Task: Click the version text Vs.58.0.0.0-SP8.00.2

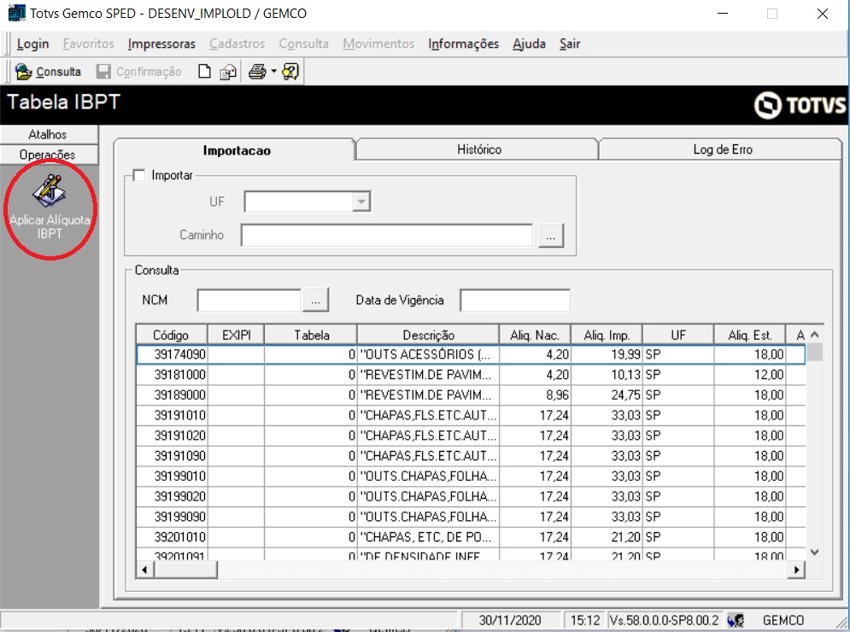Action: 664,620
